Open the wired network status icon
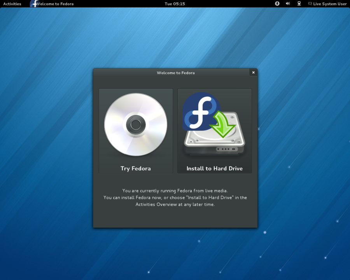The image size is (350, 280). pos(299,3)
